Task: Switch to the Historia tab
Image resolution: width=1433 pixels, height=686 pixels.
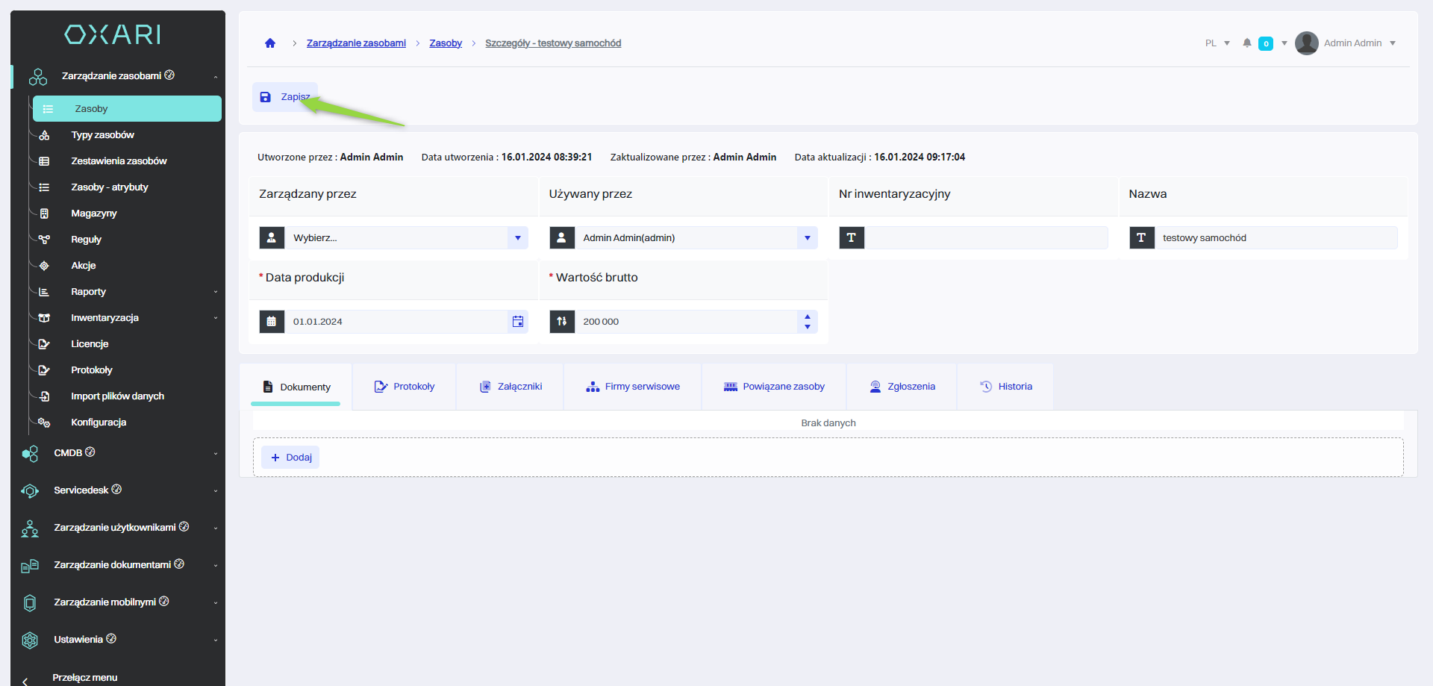Action: pos(1006,387)
